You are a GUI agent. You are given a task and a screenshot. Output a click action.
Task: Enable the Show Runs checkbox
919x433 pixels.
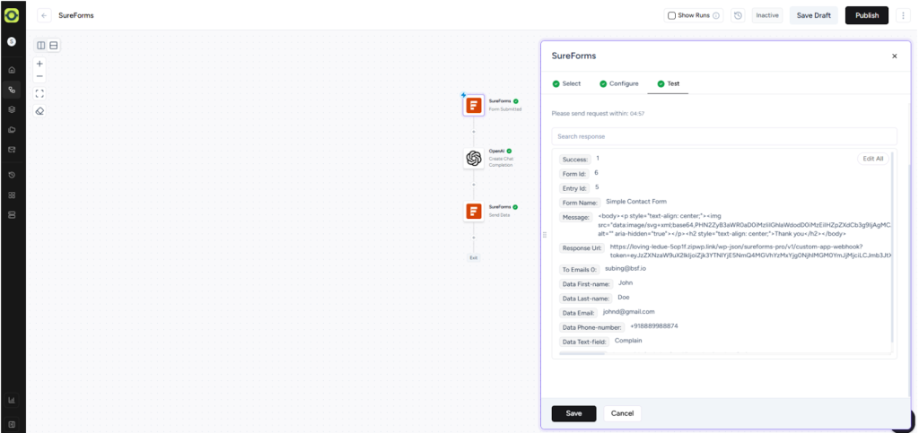672,15
